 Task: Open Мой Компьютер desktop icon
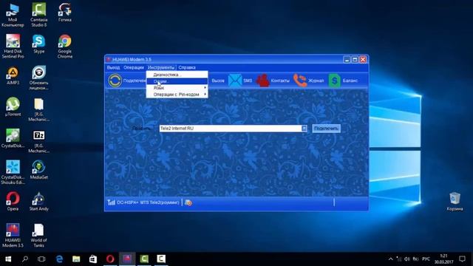coord(13,15)
